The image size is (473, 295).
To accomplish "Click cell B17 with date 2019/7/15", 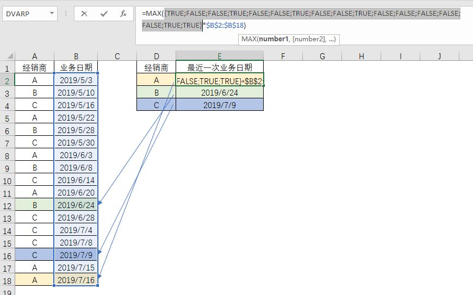I will tap(76, 268).
